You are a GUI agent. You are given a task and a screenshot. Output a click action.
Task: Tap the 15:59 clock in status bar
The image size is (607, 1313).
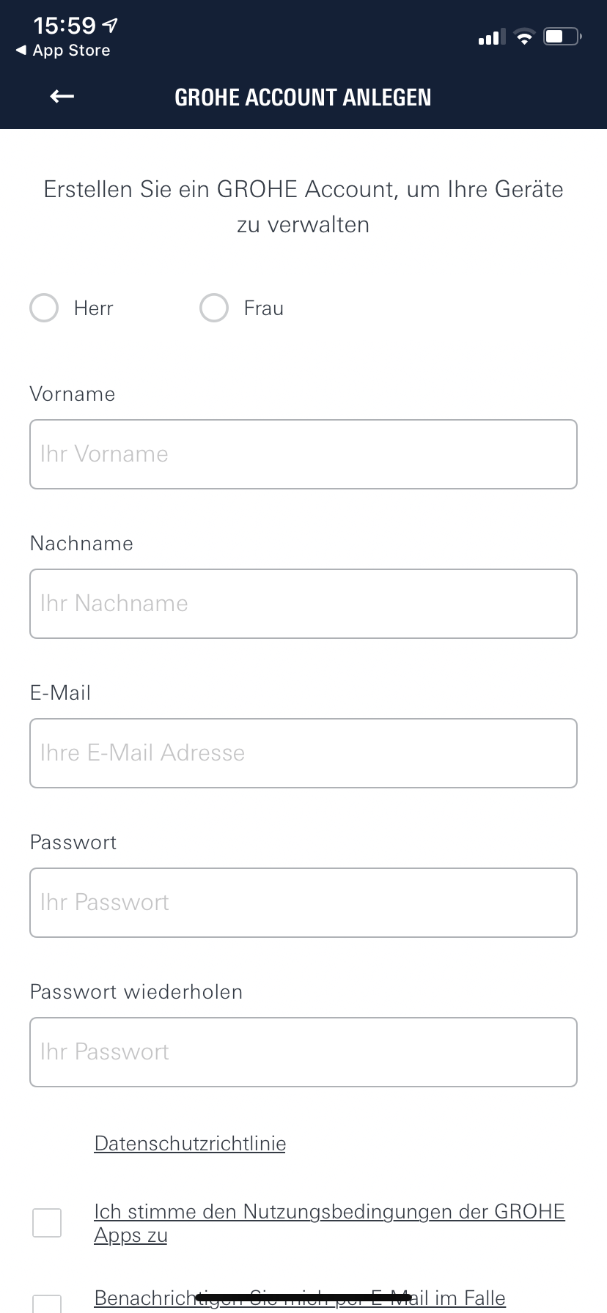(65, 26)
